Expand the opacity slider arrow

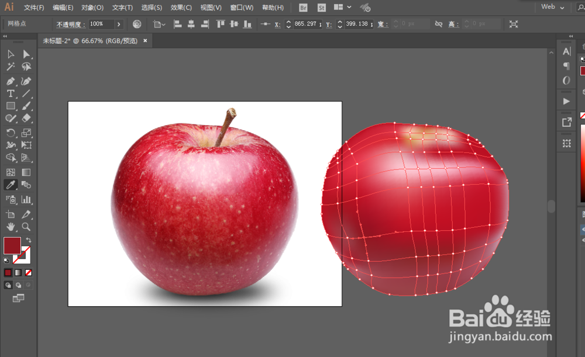pyautogui.click(x=119, y=24)
